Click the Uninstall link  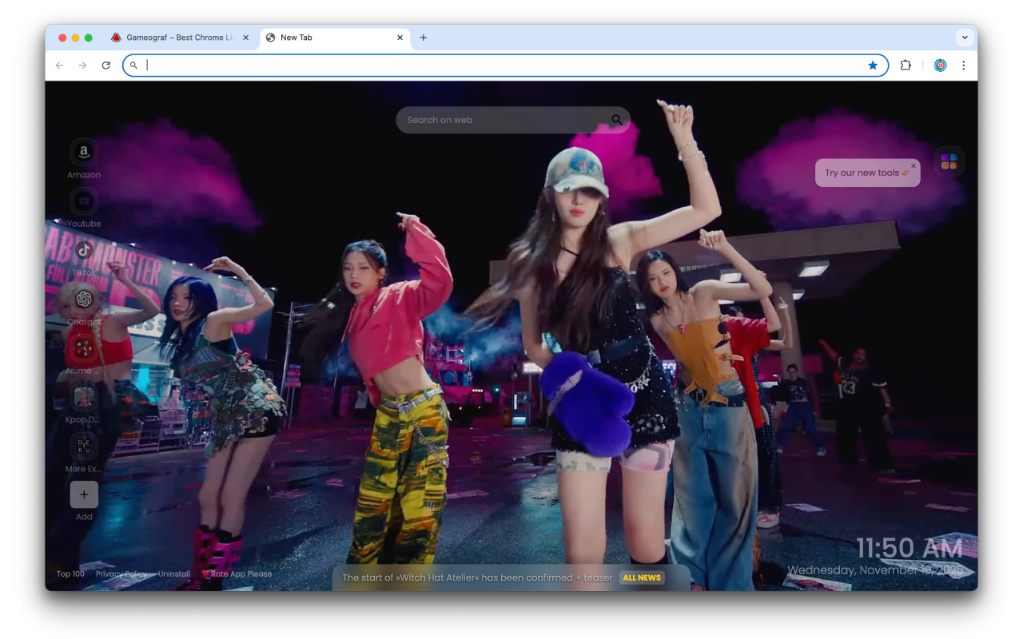pyautogui.click(x=174, y=574)
